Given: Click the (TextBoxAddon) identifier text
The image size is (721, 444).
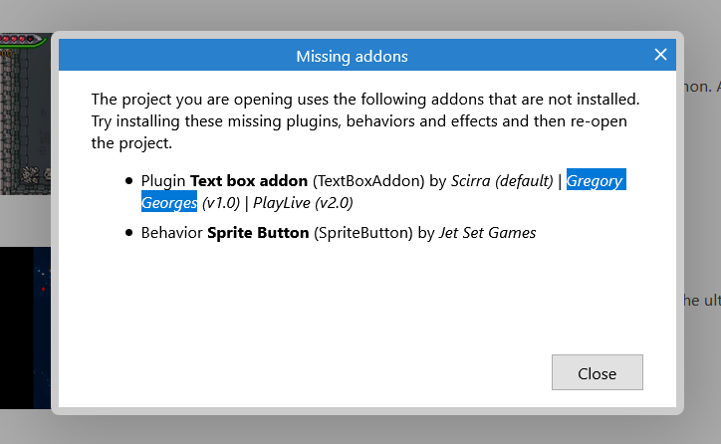Looking at the screenshot, I should tap(368, 180).
